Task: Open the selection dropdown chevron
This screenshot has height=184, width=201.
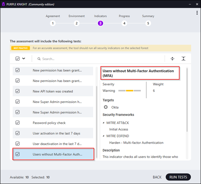Action: coord(24,59)
